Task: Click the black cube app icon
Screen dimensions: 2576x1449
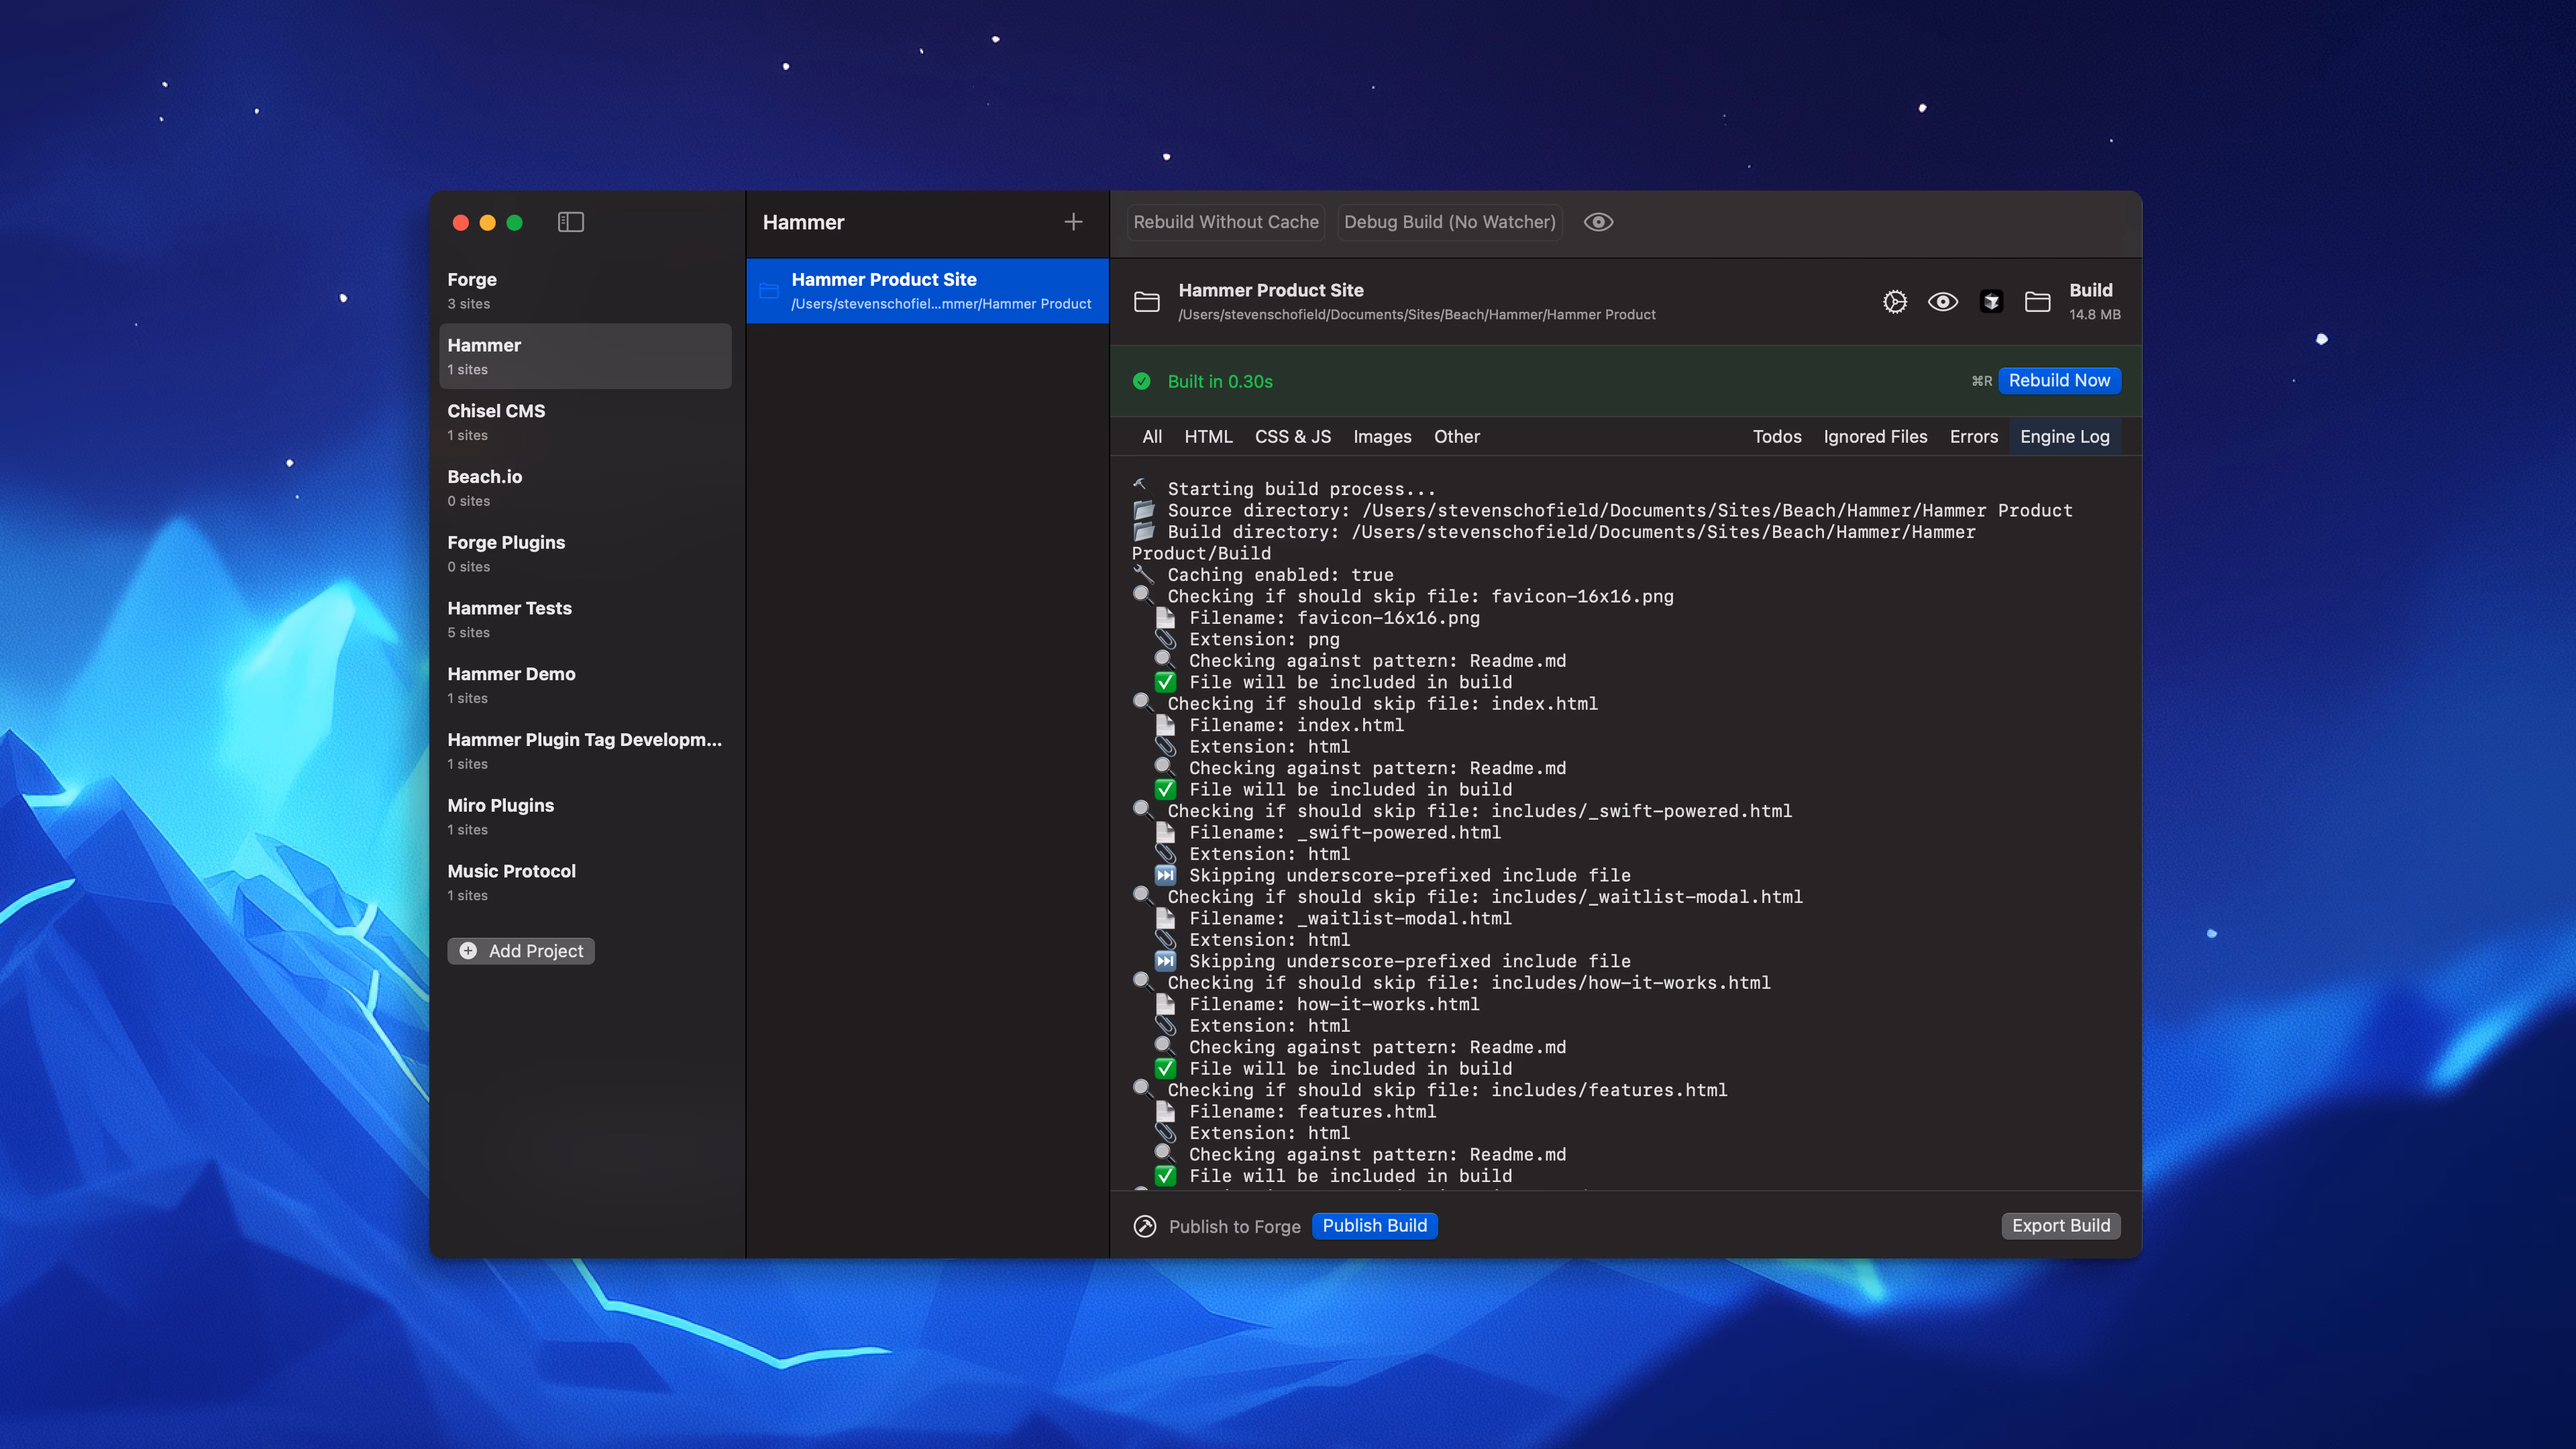Action: pyautogui.click(x=1991, y=302)
